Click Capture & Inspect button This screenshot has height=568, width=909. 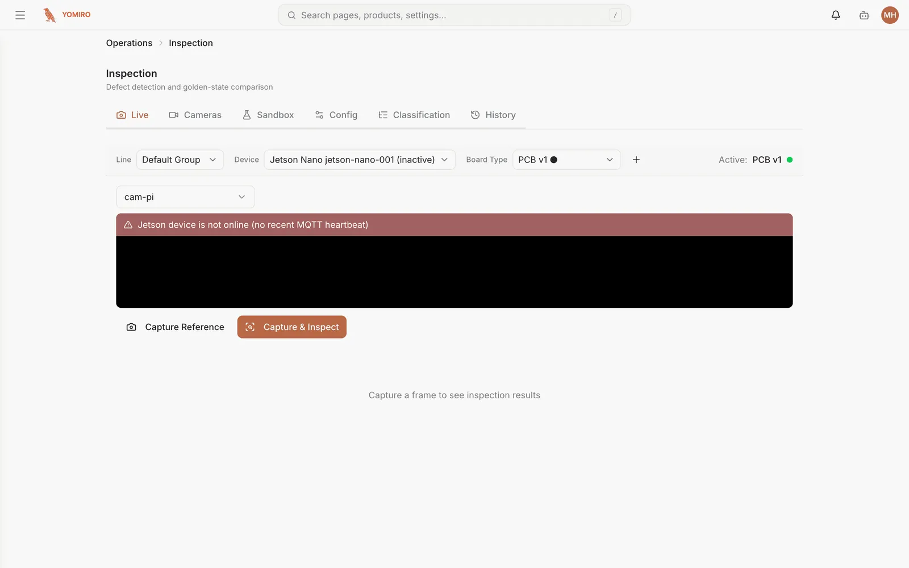point(292,327)
